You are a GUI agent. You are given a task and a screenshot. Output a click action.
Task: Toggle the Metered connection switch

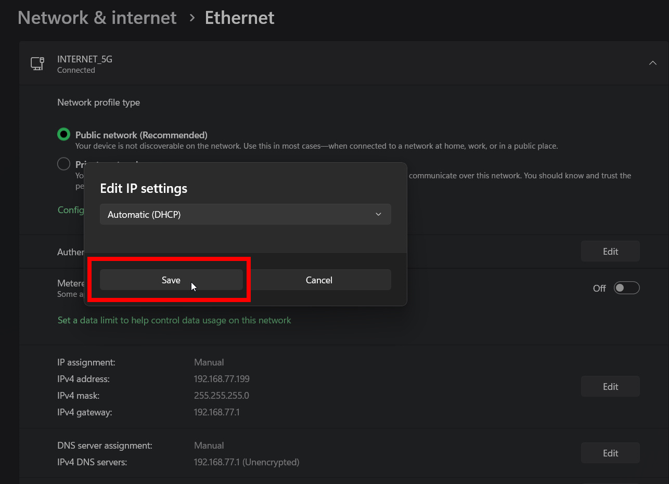pyautogui.click(x=626, y=288)
